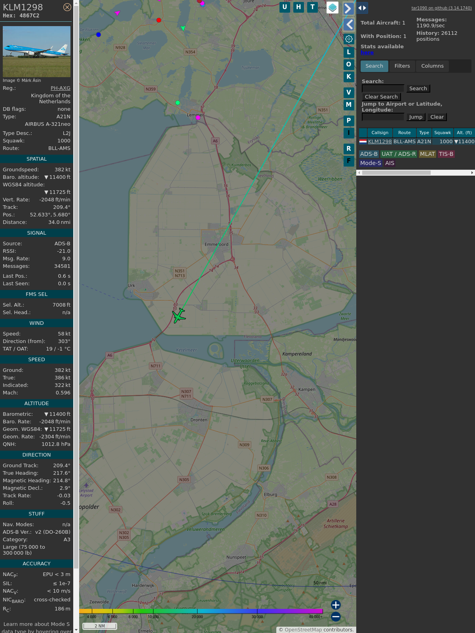
Task: Click the T map toggle button
Action: pos(313,7)
